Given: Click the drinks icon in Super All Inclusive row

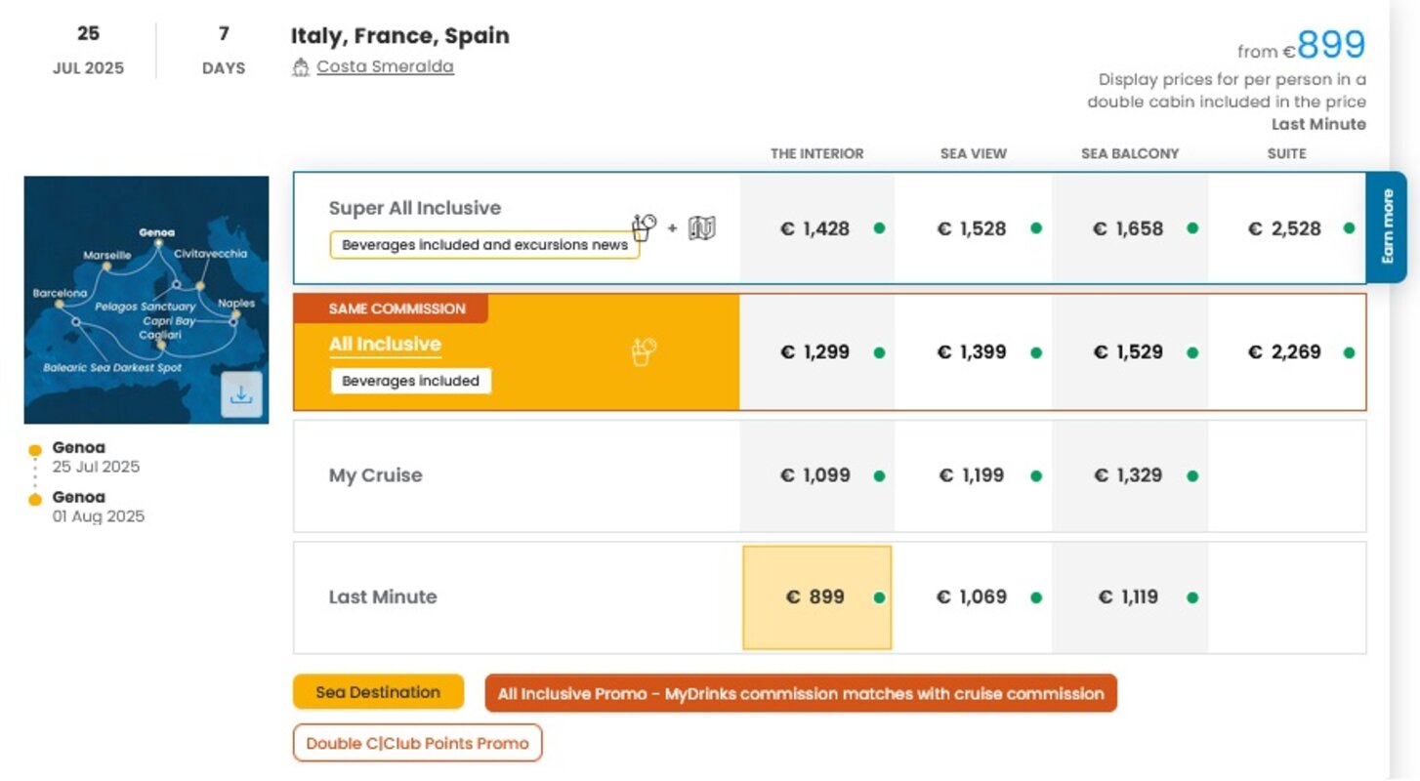Looking at the screenshot, I should pyautogui.click(x=644, y=227).
